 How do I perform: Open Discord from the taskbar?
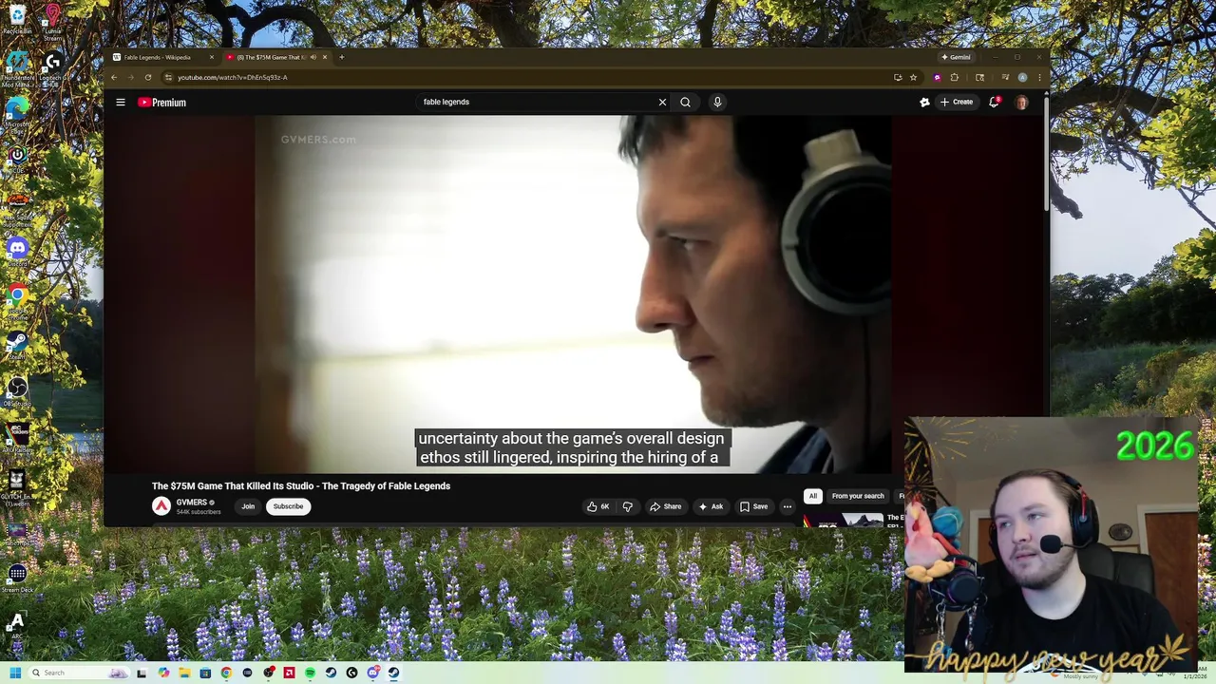pos(372,673)
